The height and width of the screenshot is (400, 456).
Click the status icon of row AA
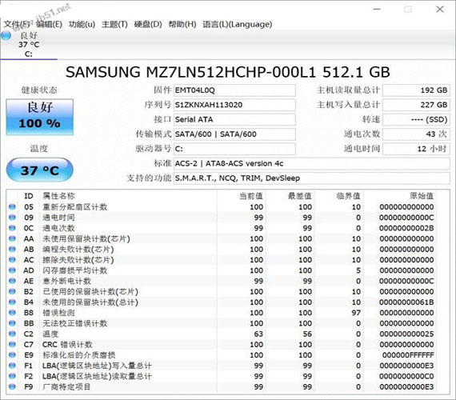pos(12,238)
